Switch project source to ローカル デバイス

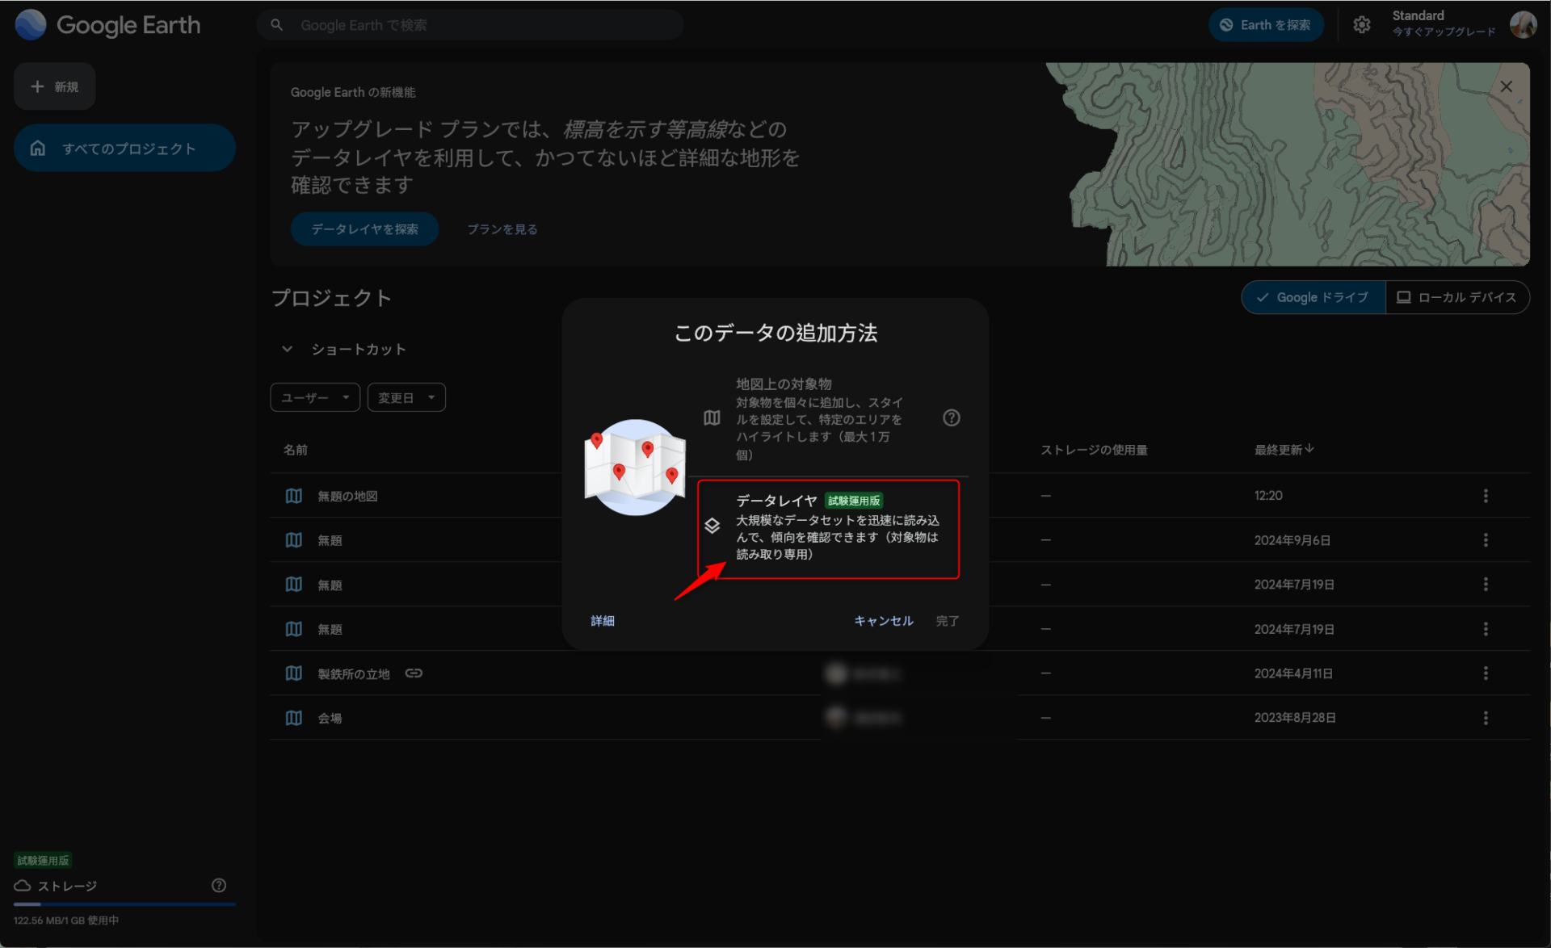click(x=1456, y=297)
